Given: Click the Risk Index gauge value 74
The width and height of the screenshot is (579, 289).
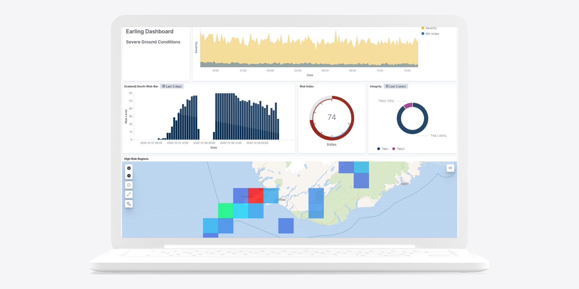Looking at the screenshot, I should point(332,117).
